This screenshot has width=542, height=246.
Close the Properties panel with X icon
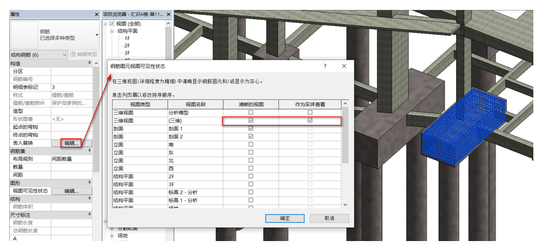point(97,14)
